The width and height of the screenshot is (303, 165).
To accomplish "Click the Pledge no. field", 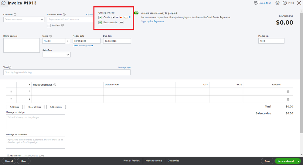I will (271, 41).
